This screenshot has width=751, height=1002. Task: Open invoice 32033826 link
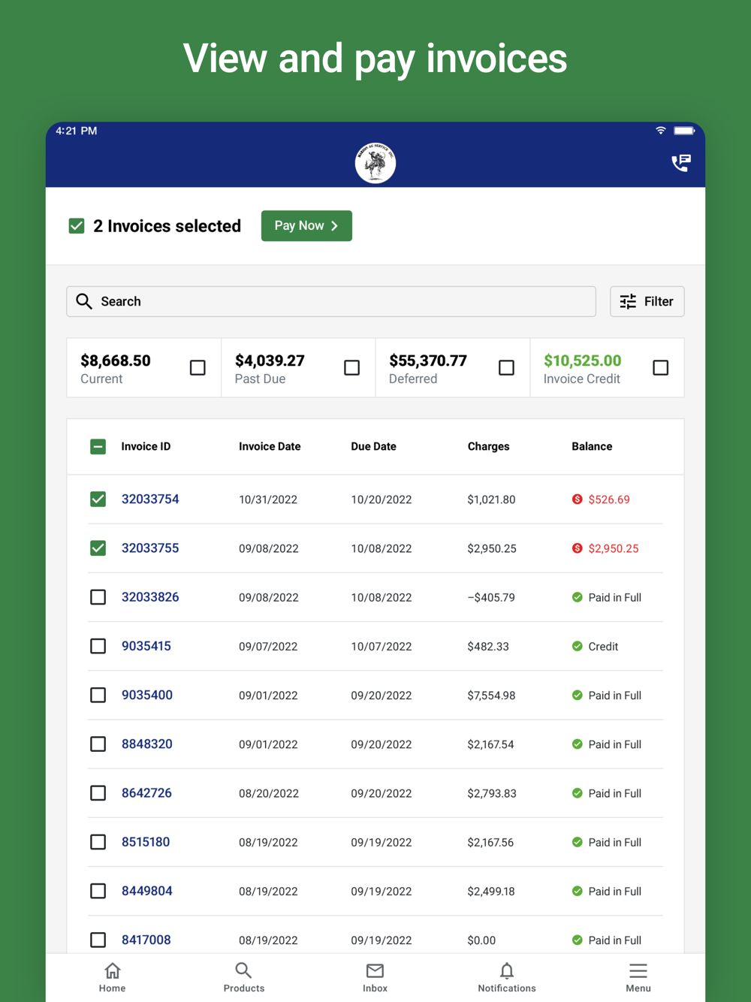click(150, 597)
